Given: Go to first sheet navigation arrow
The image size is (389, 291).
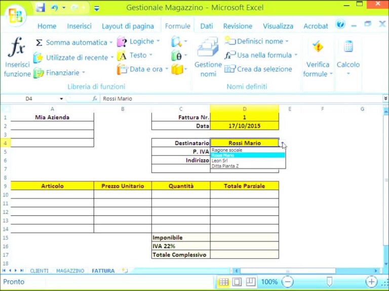Looking at the screenshot, I should (x=4, y=270).
